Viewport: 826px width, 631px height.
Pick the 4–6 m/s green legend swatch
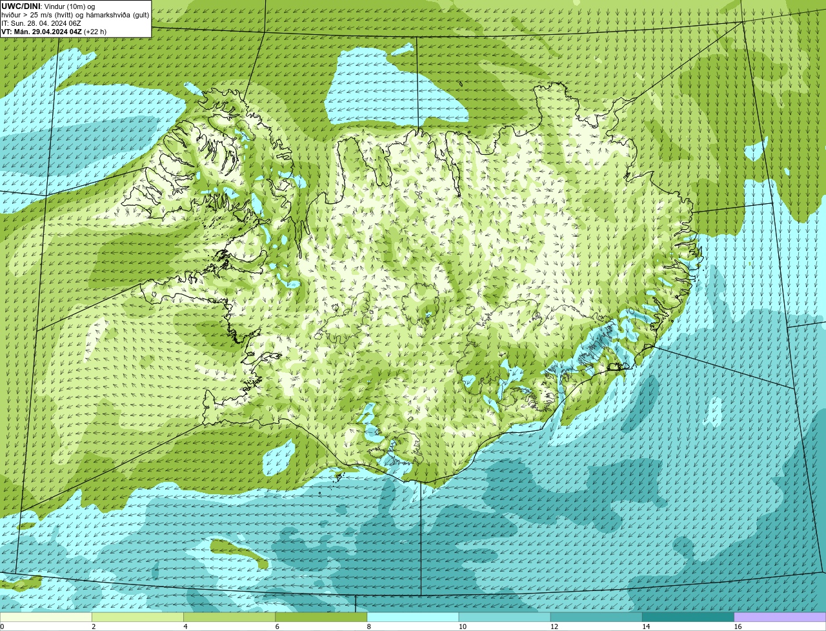pos(229,617)
